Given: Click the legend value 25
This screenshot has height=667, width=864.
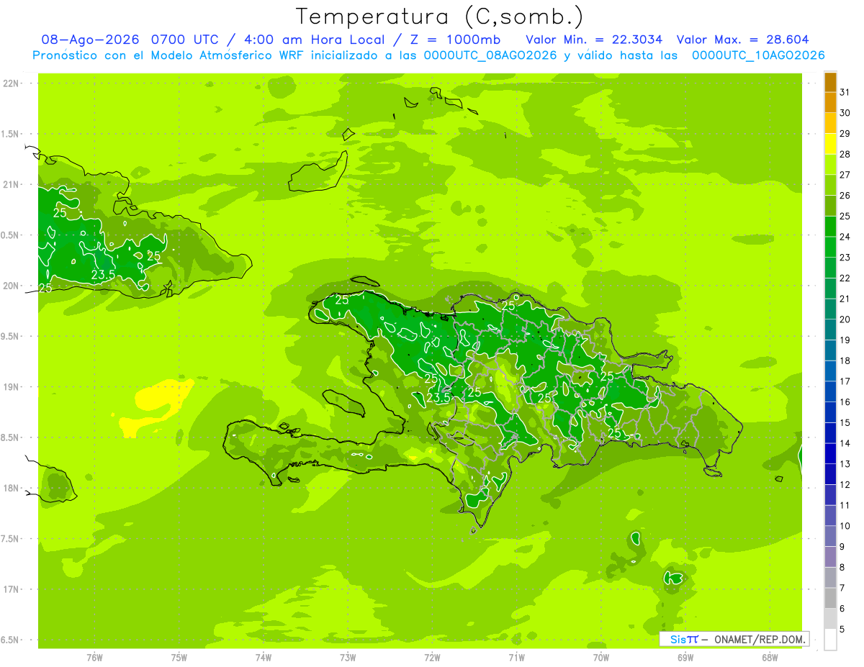Looking at the screenshot, I should (x=845, y=216).
